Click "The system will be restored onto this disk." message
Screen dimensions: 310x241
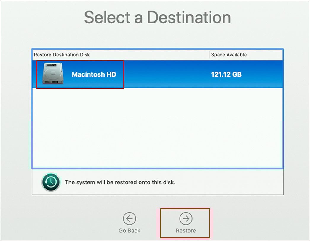tap(120, 182)
